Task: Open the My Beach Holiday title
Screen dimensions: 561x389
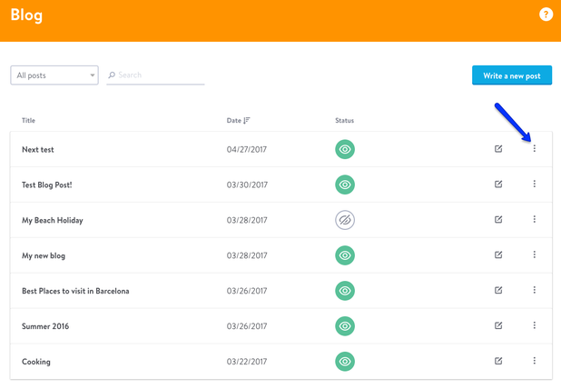Action: (53, 220)
